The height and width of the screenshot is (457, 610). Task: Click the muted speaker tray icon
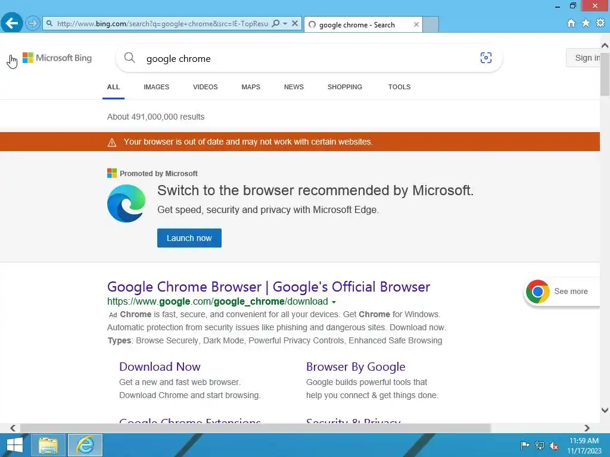(554, 445)
